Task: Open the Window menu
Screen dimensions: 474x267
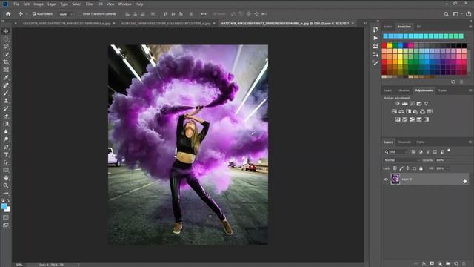Action: point(125,4)
